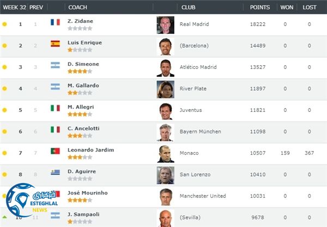Open the Atlético Madrid club link

click(199, 67)
